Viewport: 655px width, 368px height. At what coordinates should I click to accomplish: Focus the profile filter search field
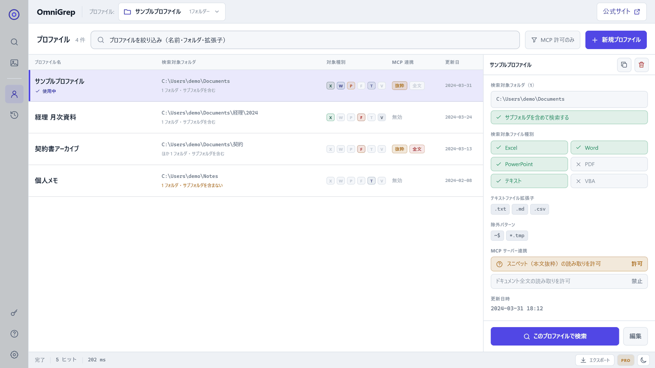(305, 40)
